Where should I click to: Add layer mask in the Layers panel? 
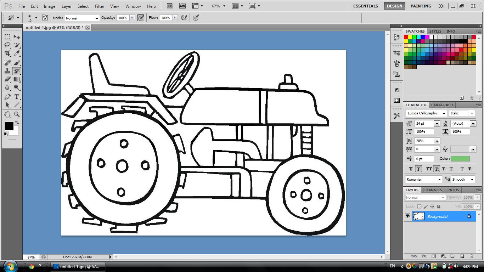pyautogui.click(x=433, y=256)
